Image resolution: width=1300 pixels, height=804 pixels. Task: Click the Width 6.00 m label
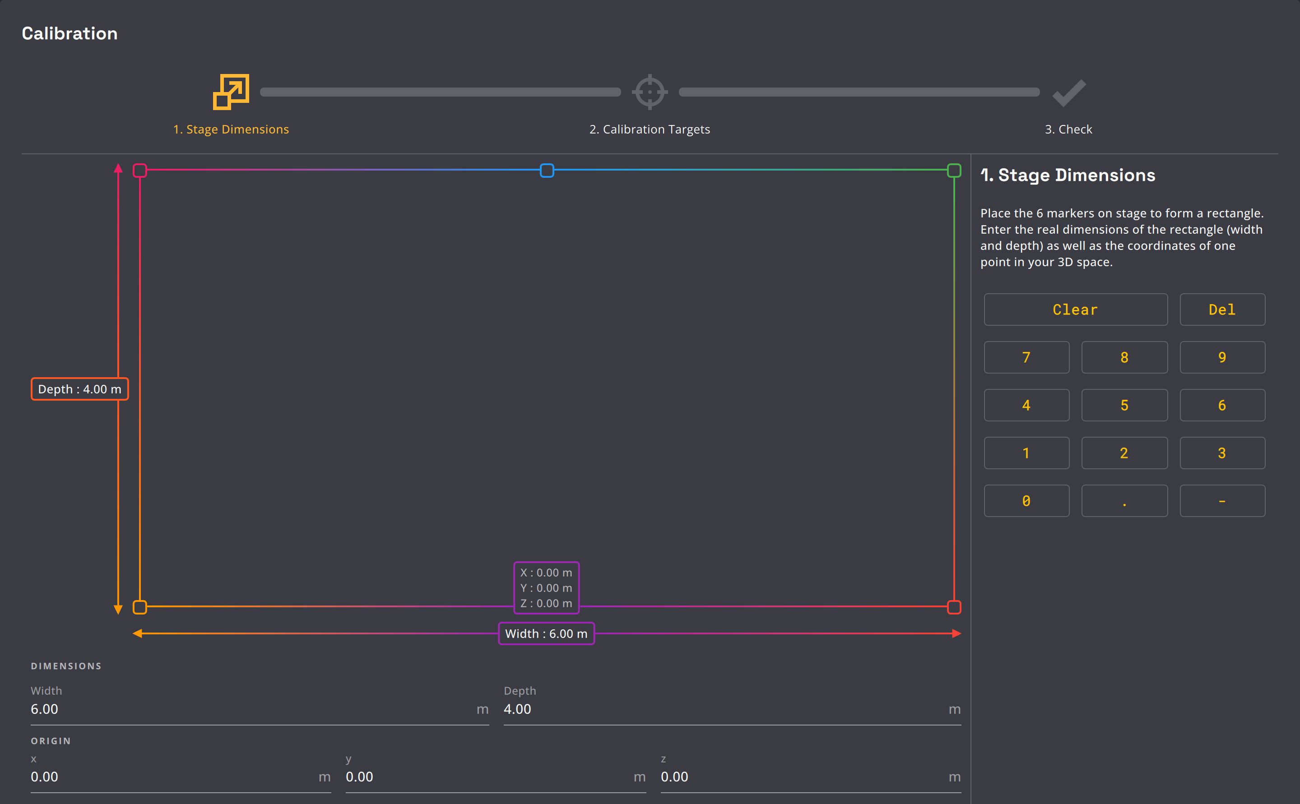tap(546, 633)
